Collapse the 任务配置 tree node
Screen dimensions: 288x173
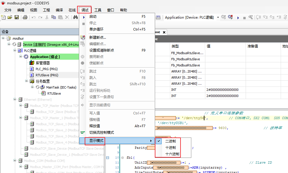tap(27, 81)
